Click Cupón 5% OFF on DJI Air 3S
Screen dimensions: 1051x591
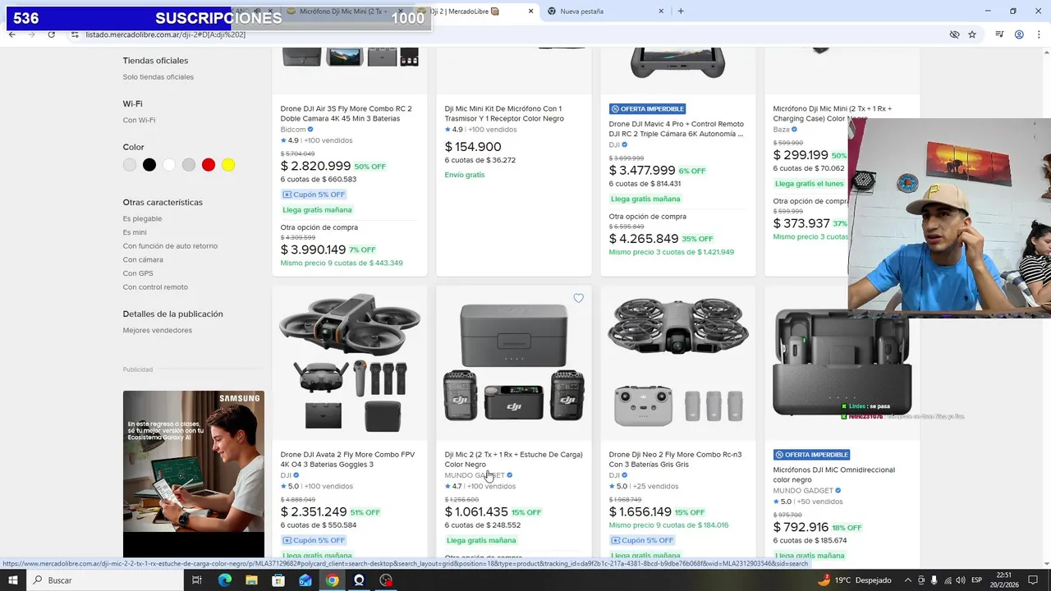314,195
